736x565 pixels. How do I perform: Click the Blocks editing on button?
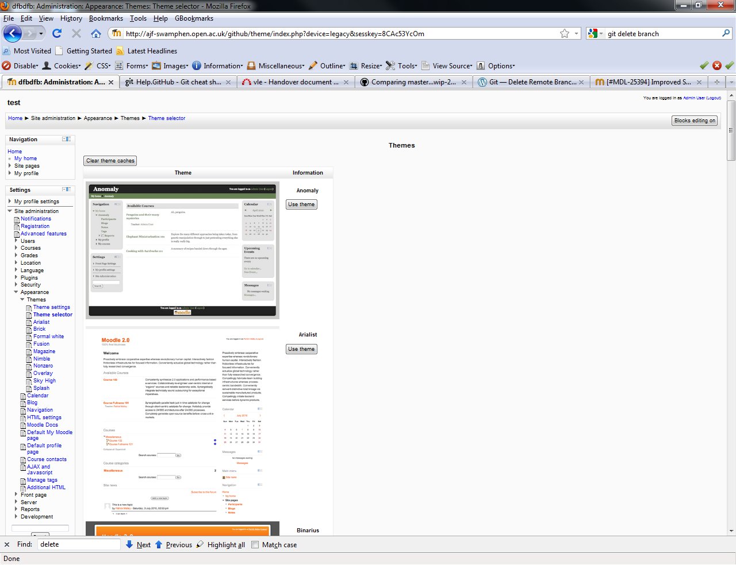(695, 121)
